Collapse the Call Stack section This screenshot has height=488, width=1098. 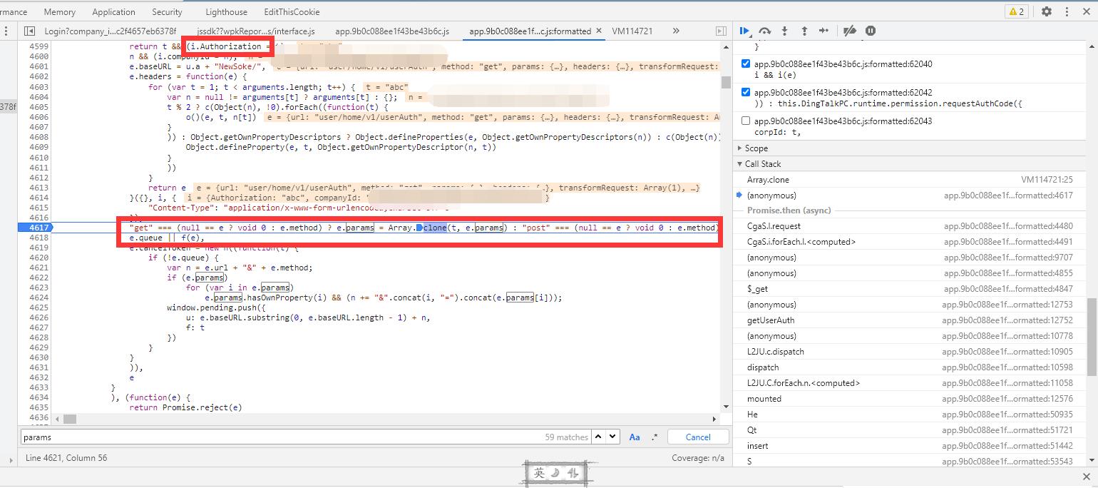tap(763, 164)
